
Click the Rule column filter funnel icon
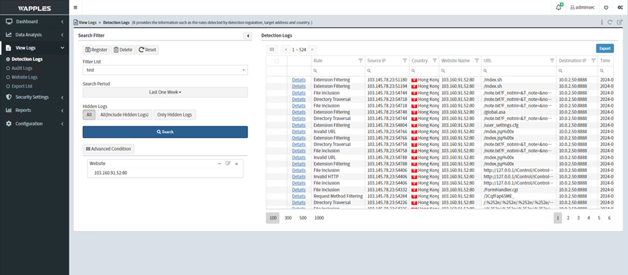(x=360, y=60)
